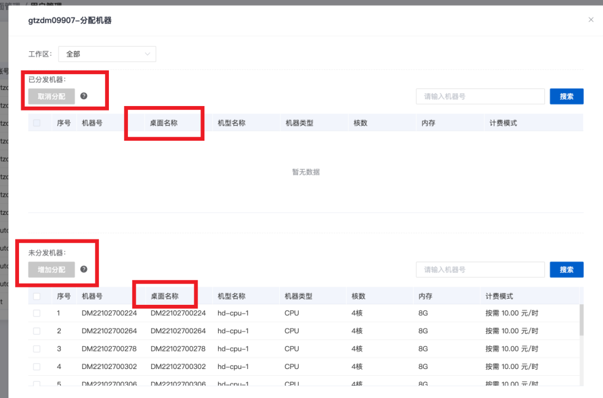Check the row for DM22102700302
603x398 pixels.
(37, 367)
